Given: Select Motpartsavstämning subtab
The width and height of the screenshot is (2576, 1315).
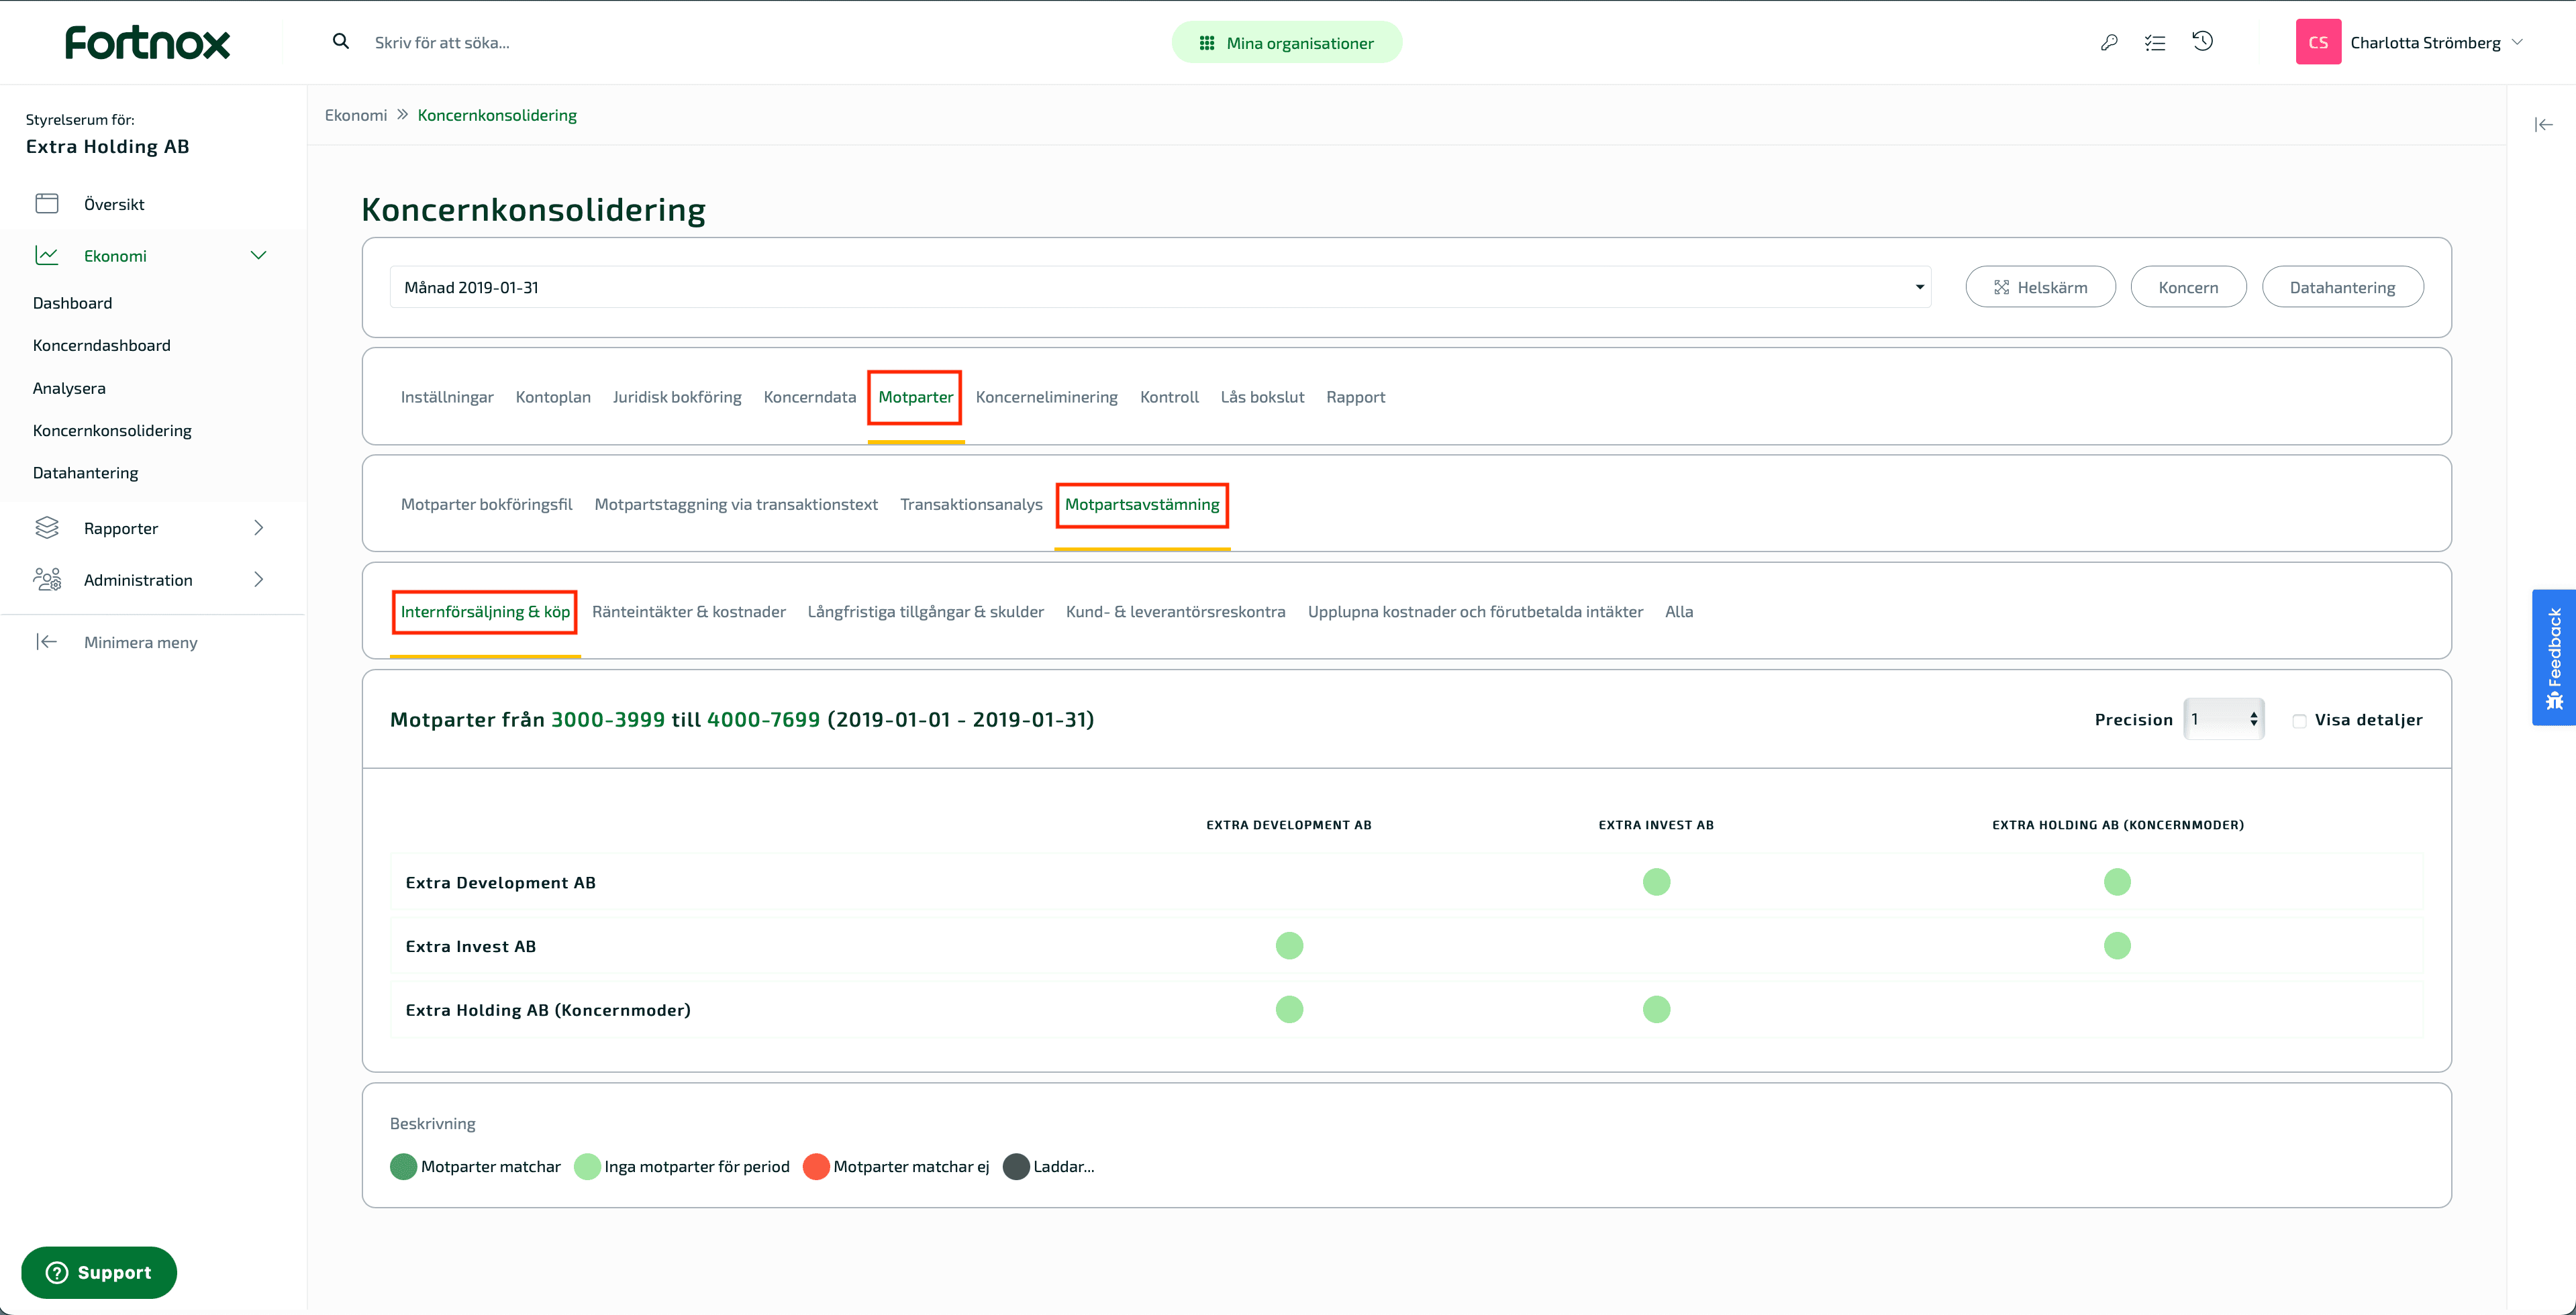Looking at the screenshot, I should coord(1142,504).
